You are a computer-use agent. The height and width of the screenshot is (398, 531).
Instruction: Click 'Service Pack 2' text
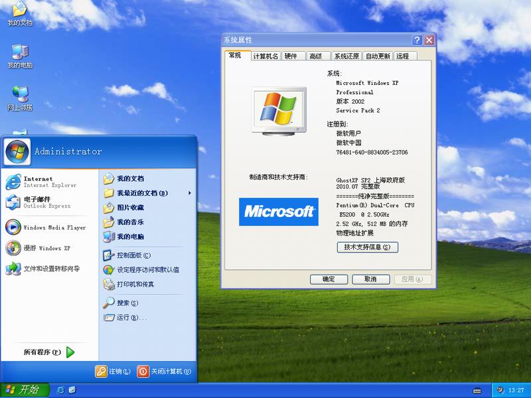358,111
